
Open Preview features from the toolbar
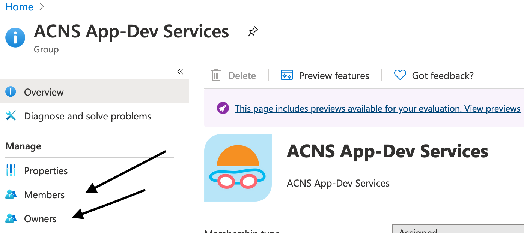[325, 76]
